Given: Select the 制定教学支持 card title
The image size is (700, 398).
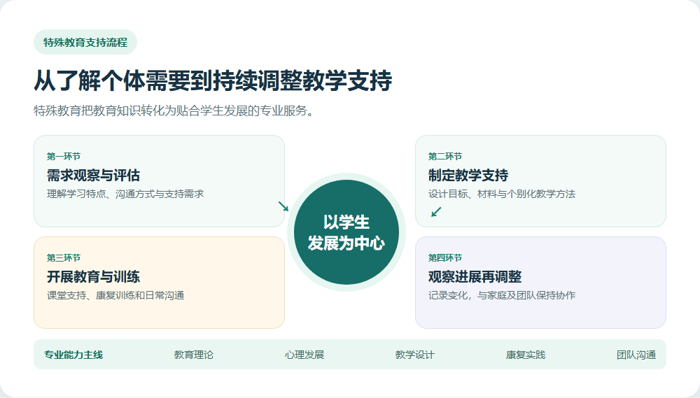Looking at the screenshot, I should pos(468,176).
